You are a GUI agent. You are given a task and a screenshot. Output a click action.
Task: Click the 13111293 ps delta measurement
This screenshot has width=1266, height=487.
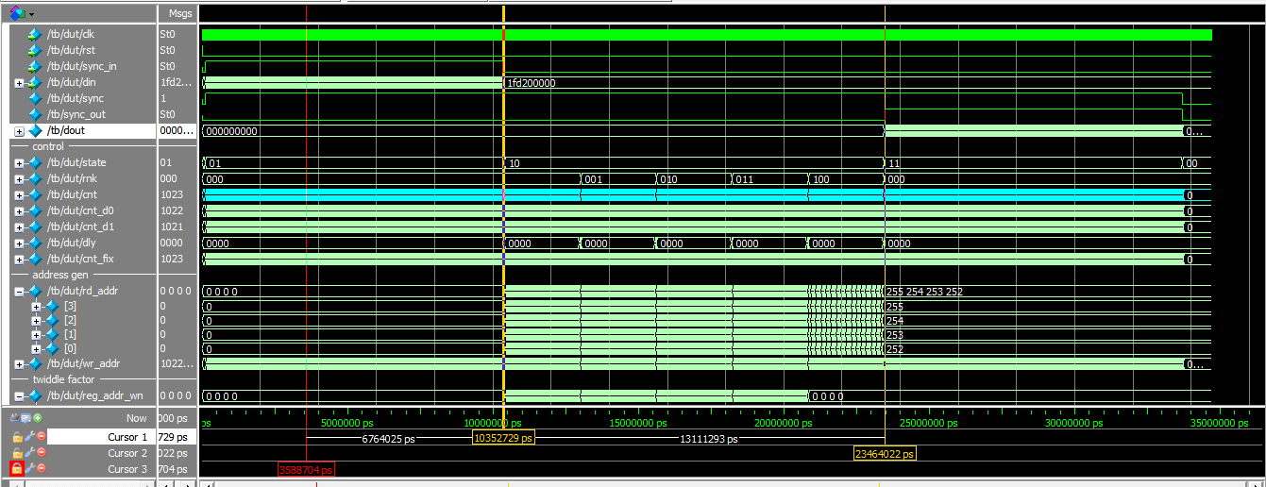(x=710, y=439)
